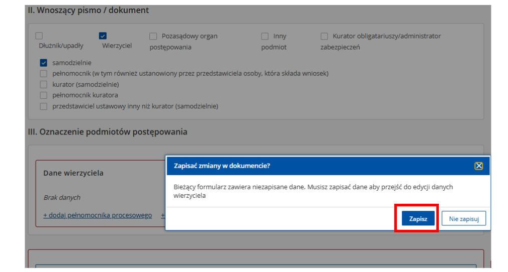Viewport: 508px width, 272px height.
Task: Close the save changes dialog with X icon
Action: 478,166
